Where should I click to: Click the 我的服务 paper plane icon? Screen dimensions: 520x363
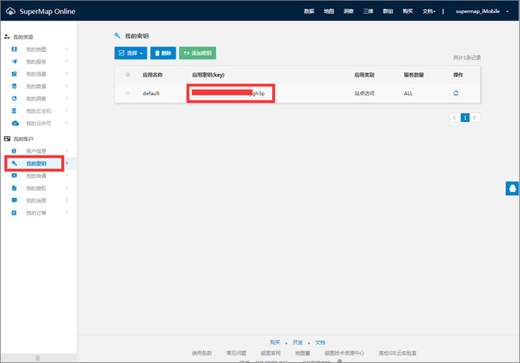[x=14, y=62]
